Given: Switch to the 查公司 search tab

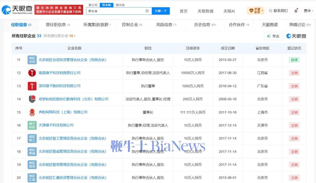Looking at the screenshot, I should coord(93,5).
